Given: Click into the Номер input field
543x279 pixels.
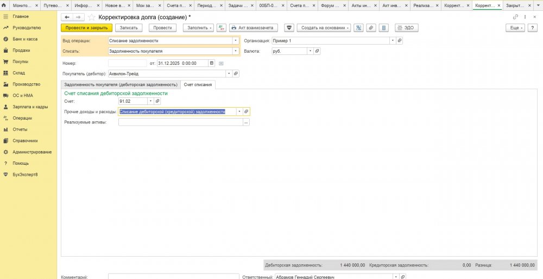Looking at the screenshot, I should click(127, 63).
